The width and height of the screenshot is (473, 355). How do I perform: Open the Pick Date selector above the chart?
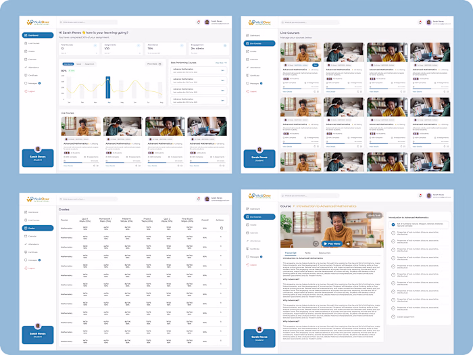click(x=154, y=64)
